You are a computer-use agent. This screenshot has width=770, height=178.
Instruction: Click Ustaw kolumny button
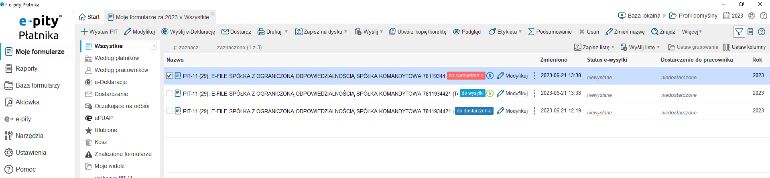[x=744, y=47]
